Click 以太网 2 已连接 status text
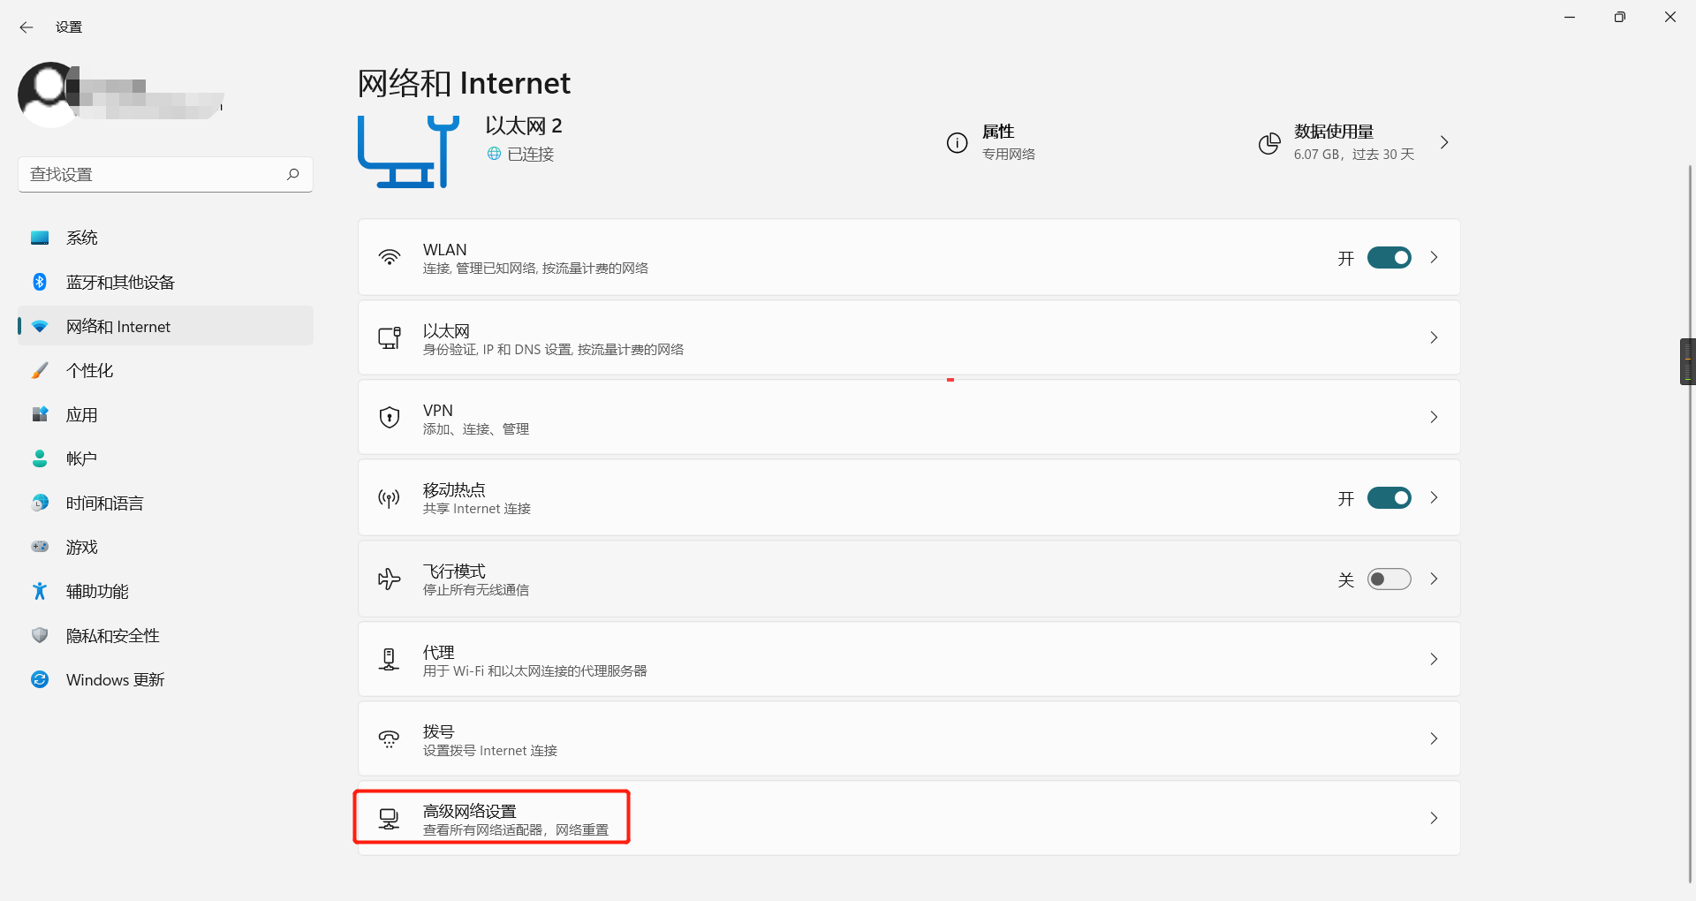The image size is (1696, 901). click(524, 140)
